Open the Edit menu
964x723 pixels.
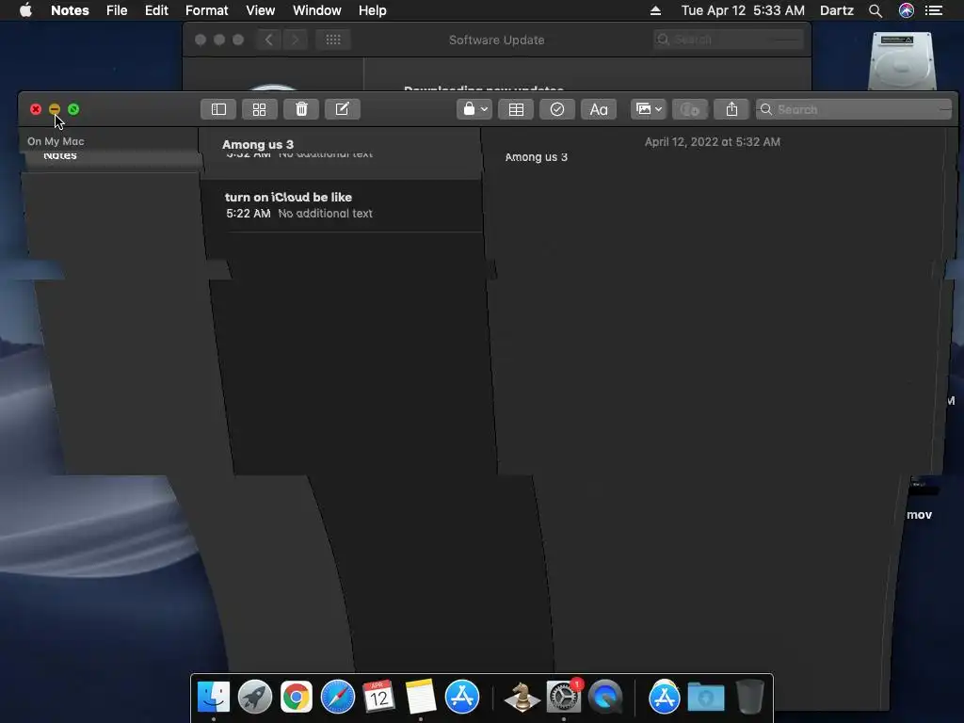click(x=156, y=10)
